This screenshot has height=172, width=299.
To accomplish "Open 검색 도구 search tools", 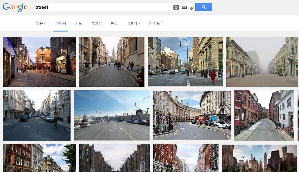I will pos(156,23).
